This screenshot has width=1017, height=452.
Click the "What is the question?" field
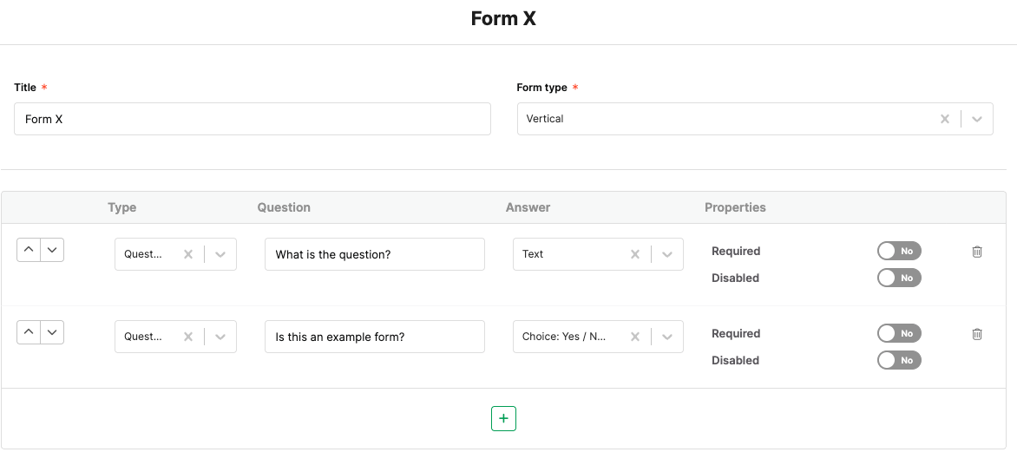pyautogui.click(x=374, y=254)
